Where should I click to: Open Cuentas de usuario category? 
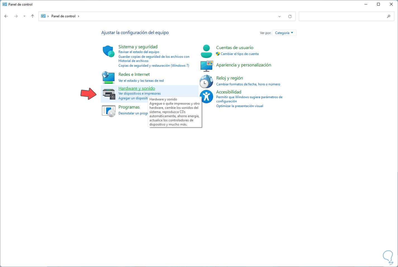pos(235,48)
